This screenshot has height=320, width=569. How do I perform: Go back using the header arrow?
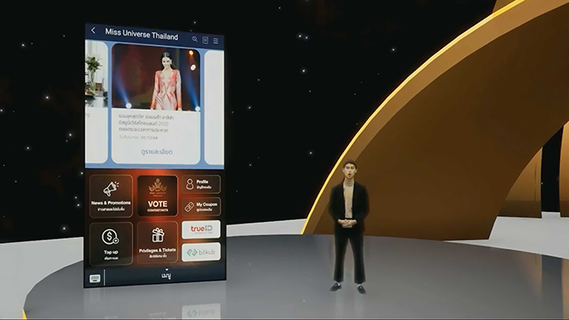(x=94, y=30)
